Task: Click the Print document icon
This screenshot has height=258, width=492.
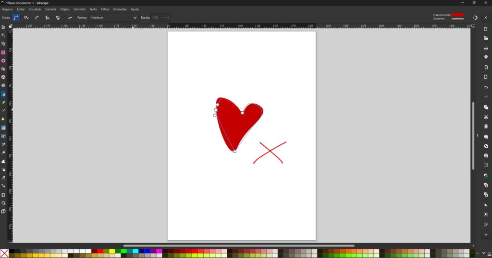Action: click(486, 57)
